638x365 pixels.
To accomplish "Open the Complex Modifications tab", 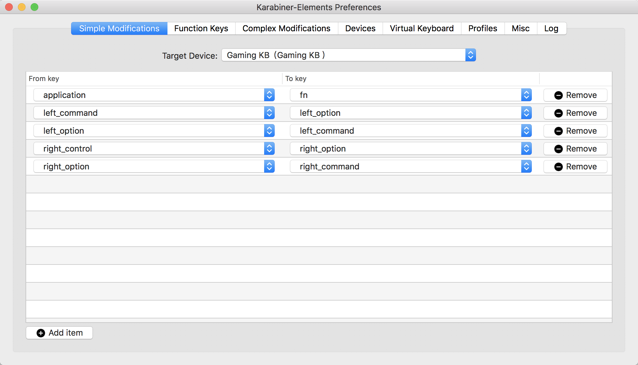I will 286,28.
